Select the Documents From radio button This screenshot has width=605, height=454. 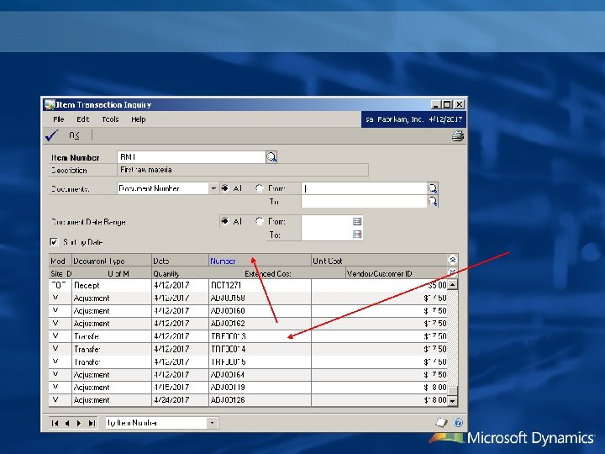click(x=260, y=188)
